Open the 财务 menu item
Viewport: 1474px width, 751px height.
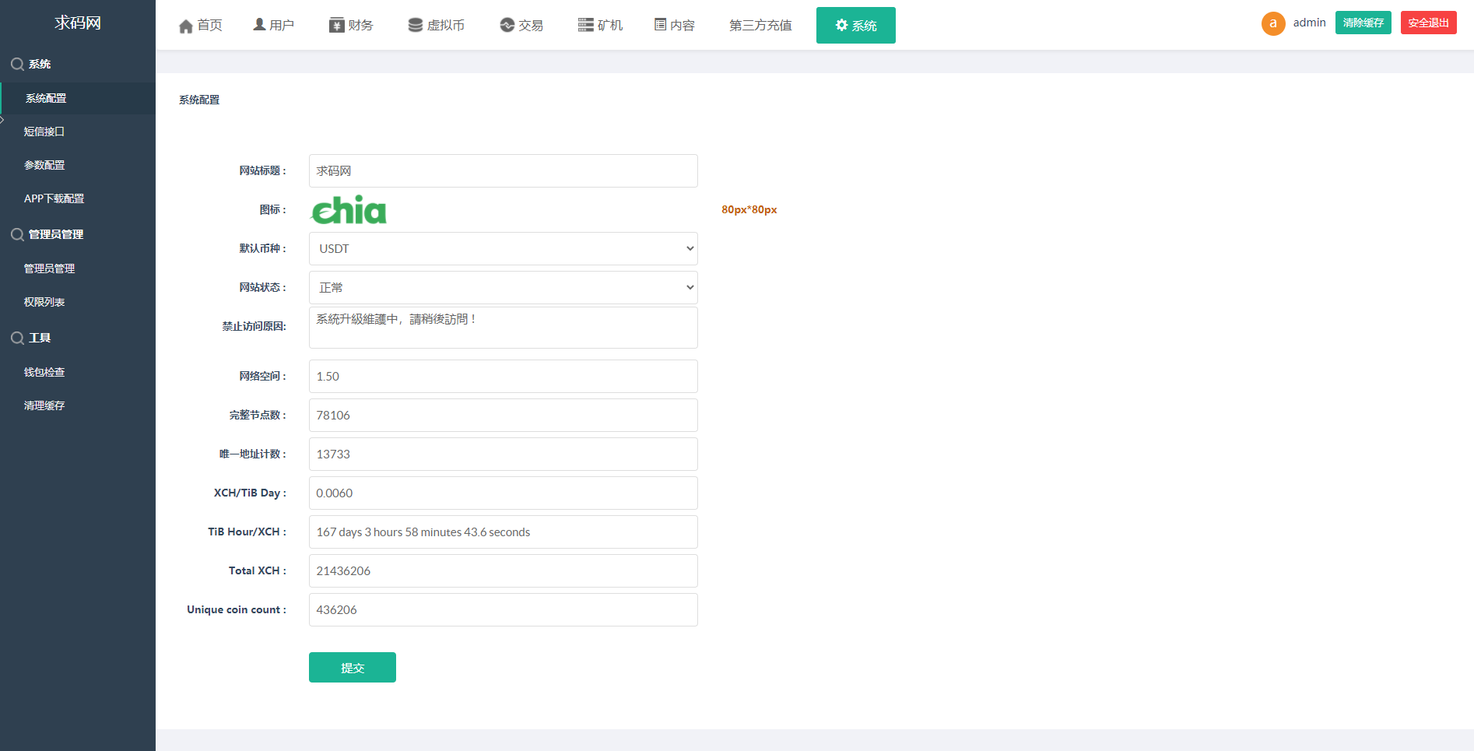[x=351, y=25]
